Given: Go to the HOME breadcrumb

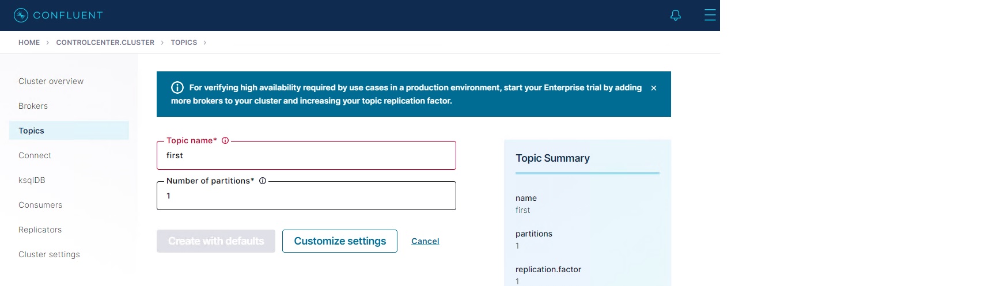Looking at the screenshot, I should coord(29,43).
